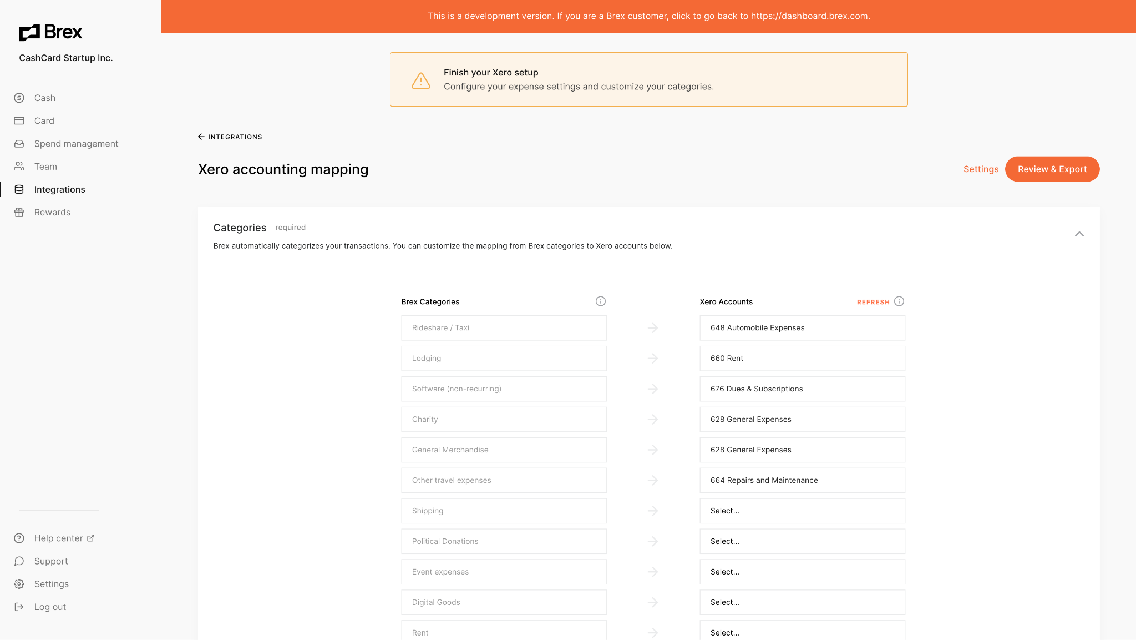Select the Cash icon in the sidebar

(x=18, y=98)
